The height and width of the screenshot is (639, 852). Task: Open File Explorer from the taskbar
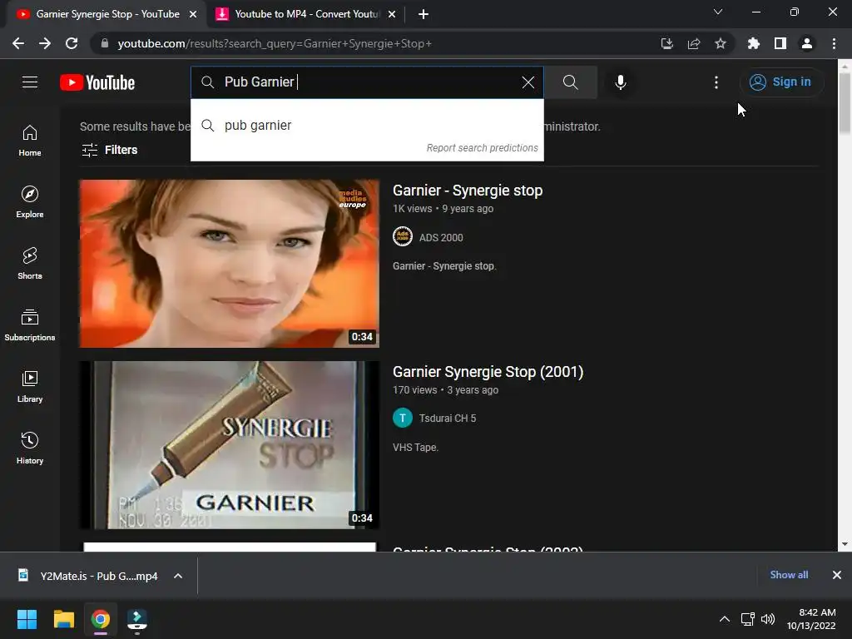[x=63, y=619]
